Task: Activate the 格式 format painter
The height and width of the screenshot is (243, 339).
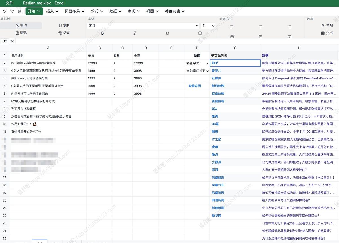Action: (x=64, y=33)
